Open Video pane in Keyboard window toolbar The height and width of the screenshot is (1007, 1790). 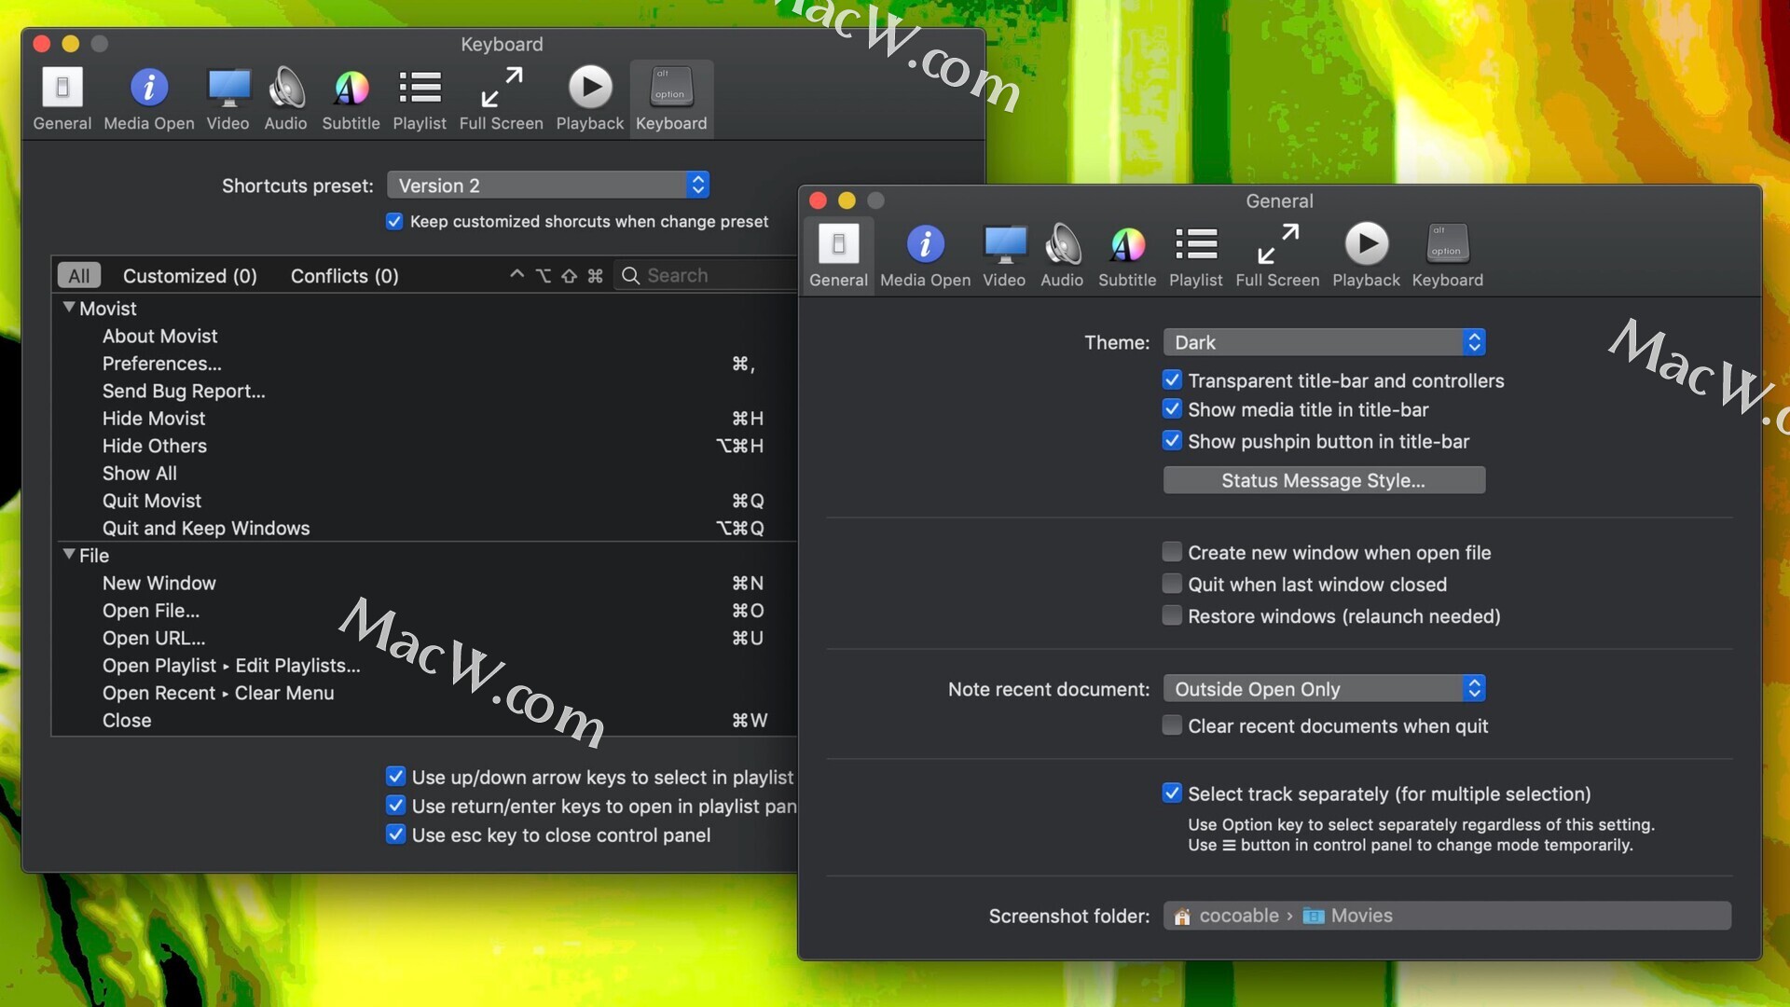point(227,99)
